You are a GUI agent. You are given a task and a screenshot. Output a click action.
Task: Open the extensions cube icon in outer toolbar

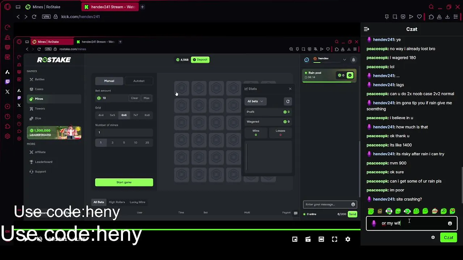(x=431, y=17)
